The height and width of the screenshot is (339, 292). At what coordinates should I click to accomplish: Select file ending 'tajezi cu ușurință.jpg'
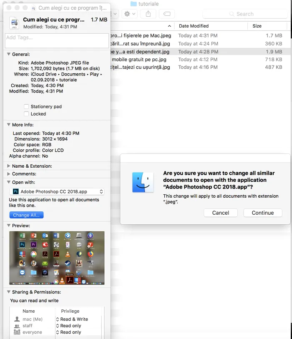click(x=140, y=67)
